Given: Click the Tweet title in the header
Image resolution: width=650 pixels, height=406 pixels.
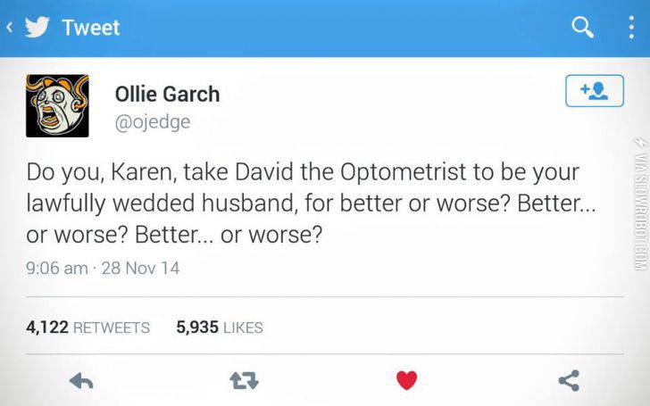Looking at the screenshot, I should (92, 28).
